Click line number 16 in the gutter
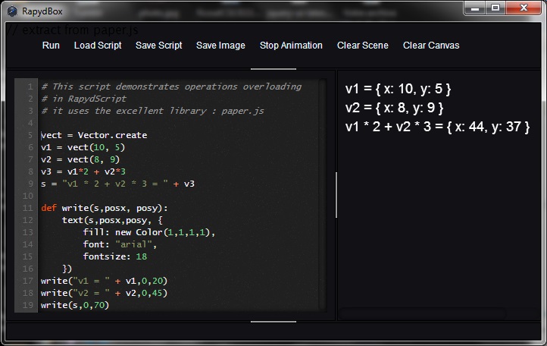This screenshot has width=547, height=346. click(x=28, y=269)
